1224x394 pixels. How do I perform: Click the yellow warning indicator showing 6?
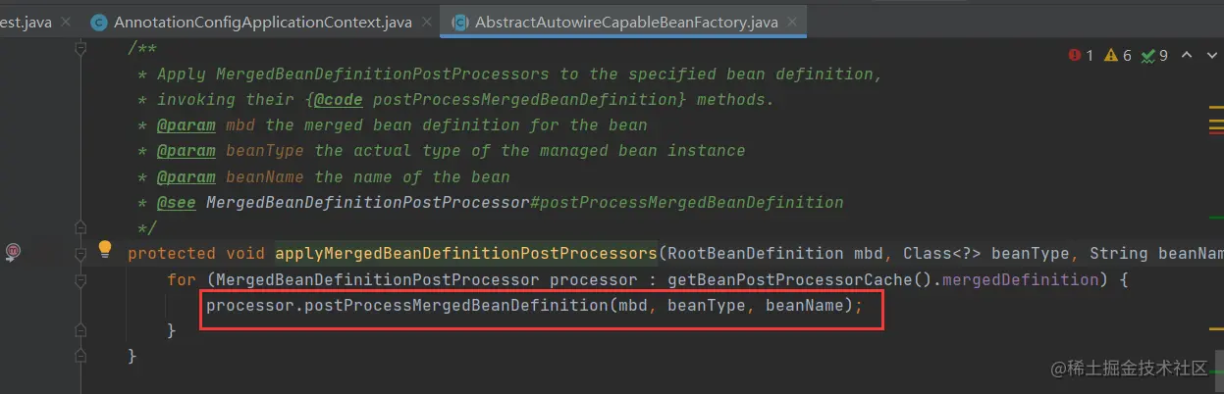tap(1118, 56)
